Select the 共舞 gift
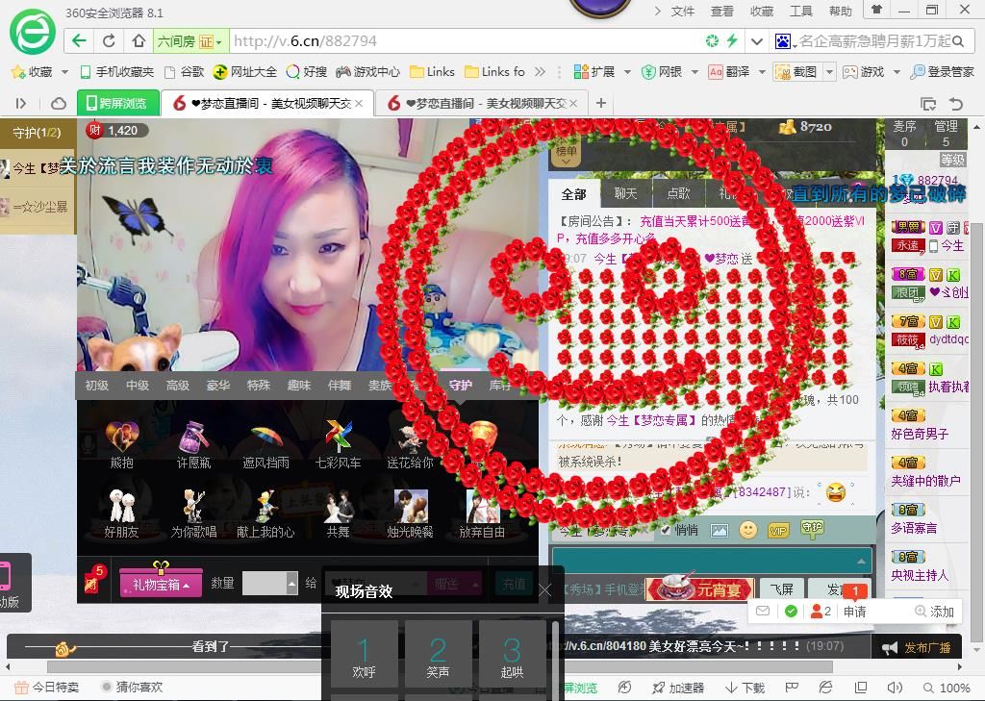 click(338, 513)
